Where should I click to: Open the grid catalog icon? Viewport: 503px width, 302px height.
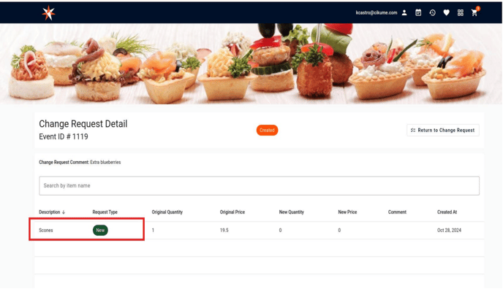click(461, 13)
